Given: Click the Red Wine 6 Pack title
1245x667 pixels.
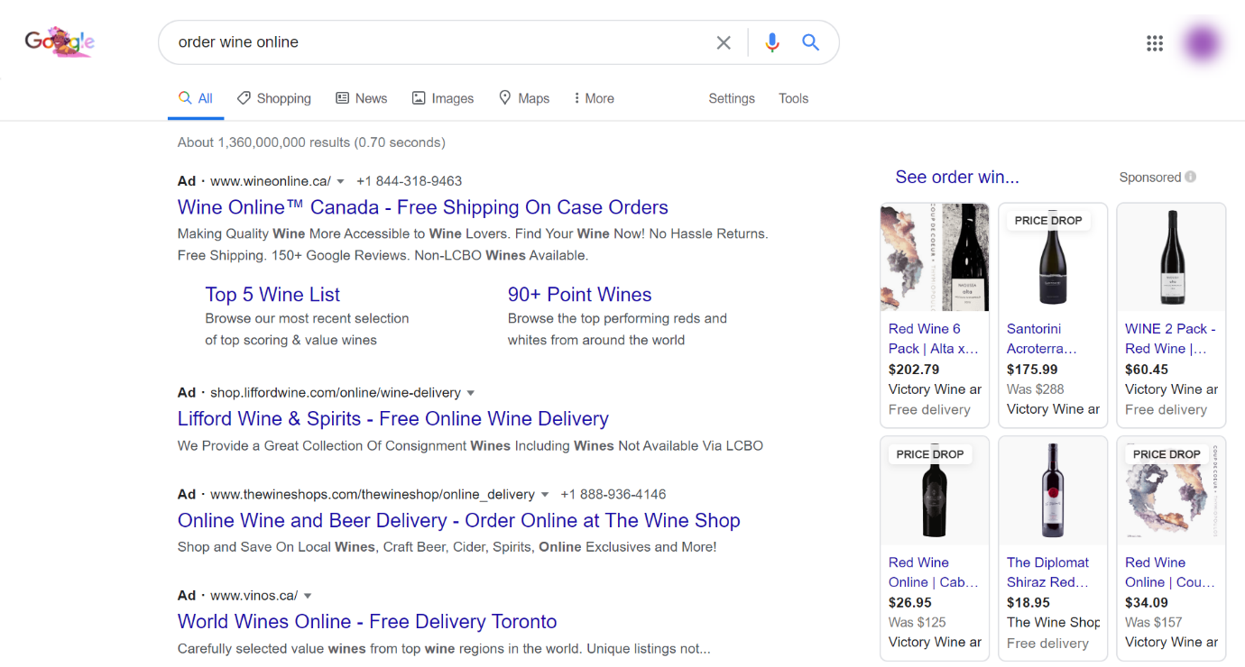Looking at the screenshot, I should point(934,339).
